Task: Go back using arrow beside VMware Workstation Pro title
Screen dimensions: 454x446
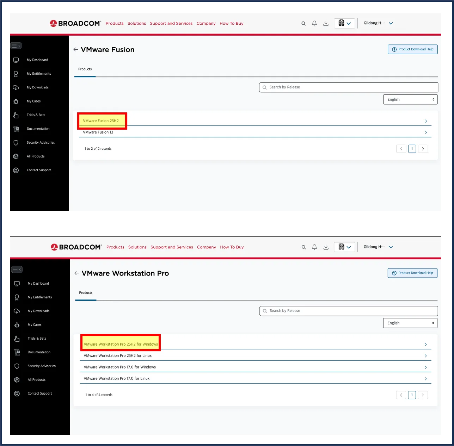Action: click(76, 273)
